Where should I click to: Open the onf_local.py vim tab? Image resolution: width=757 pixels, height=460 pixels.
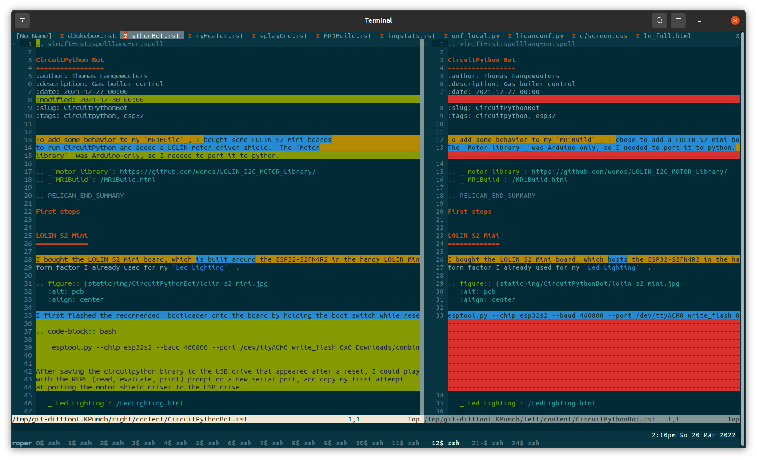pyautogui.click(x=472, y=36)
